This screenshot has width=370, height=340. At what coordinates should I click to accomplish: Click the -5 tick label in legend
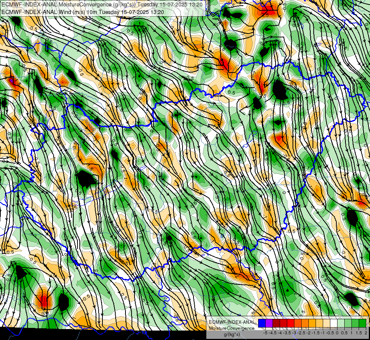click(x=265, y=333)
